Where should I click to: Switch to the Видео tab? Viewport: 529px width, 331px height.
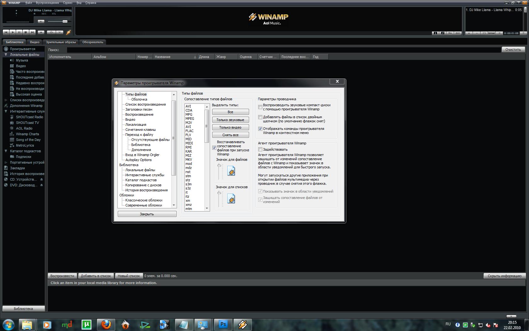coord(35,42)
